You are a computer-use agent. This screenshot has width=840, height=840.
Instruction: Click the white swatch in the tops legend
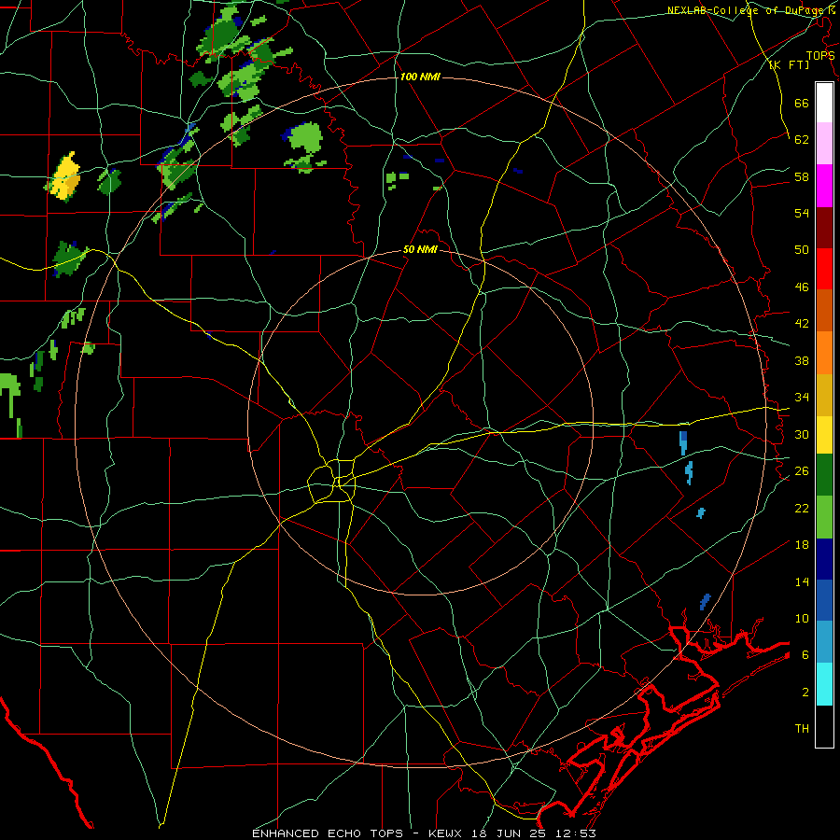click(824, 103)
